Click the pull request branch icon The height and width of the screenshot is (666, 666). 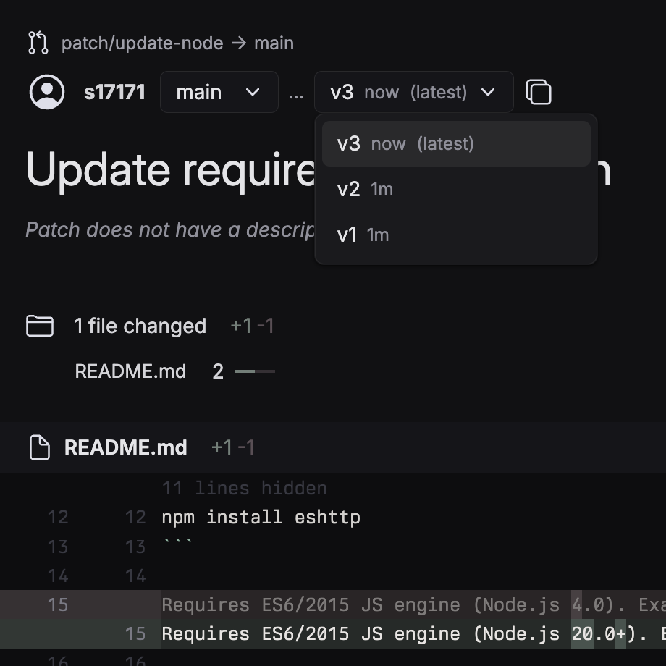[38, 43]
